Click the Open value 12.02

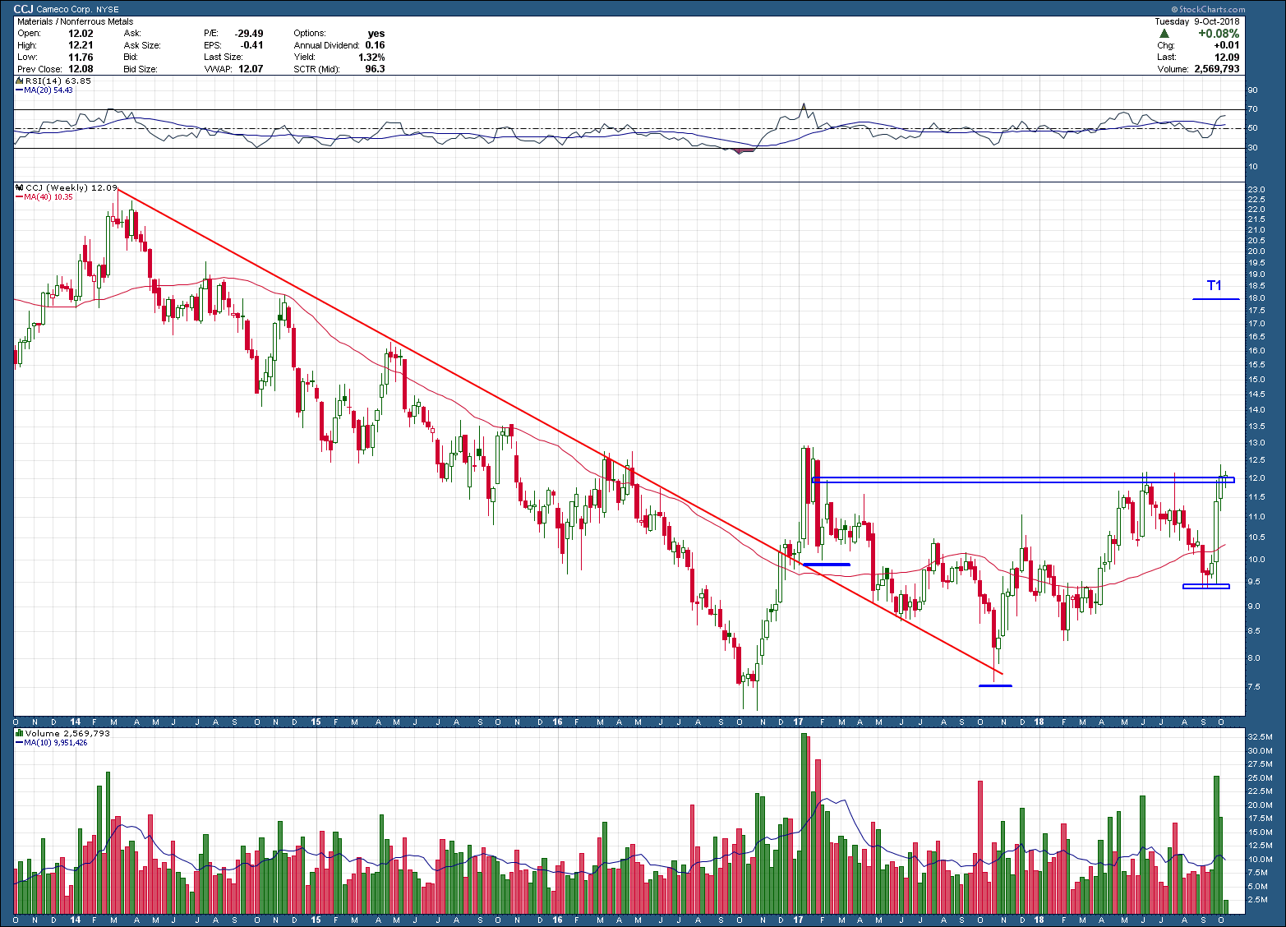coord(81,34)
